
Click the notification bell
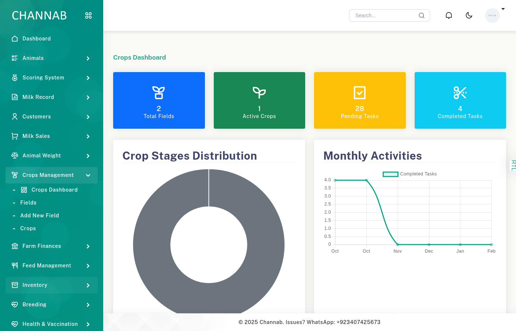coord(449,15)
